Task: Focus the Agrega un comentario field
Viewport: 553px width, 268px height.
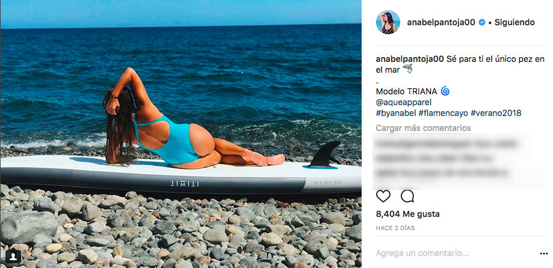Action: [x=455, y=253]
